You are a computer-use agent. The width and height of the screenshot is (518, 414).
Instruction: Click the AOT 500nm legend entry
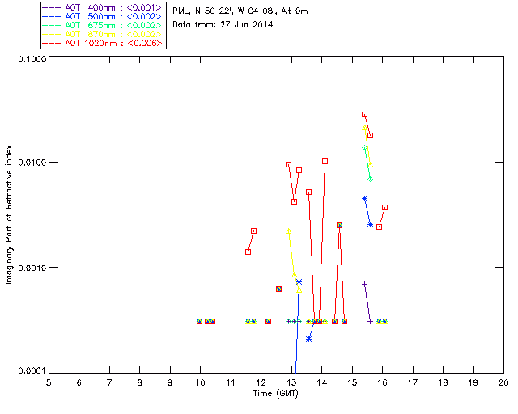pyautogui.click(x=103, y=16)
